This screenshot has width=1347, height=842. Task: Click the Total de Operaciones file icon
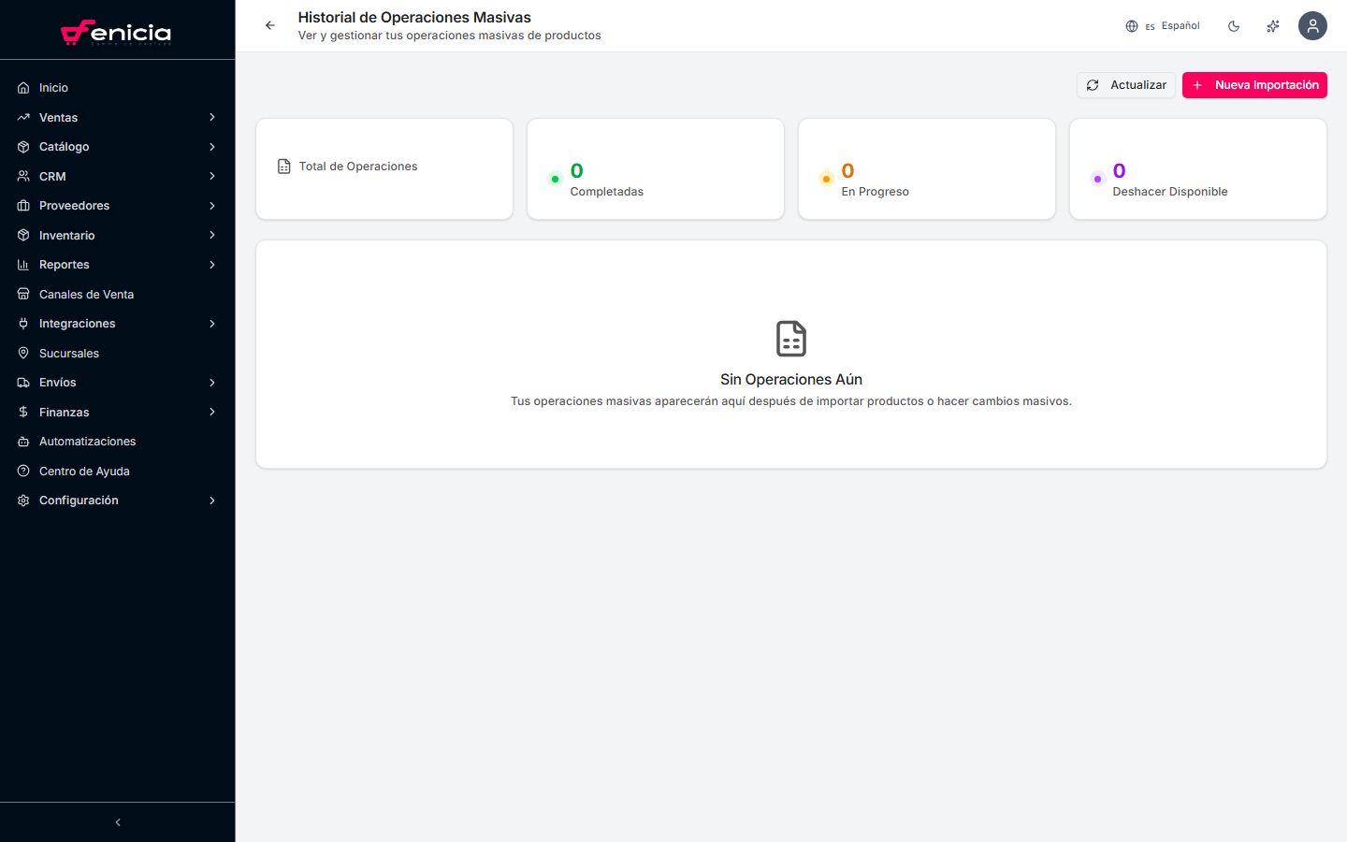click(x=284, y=167)
